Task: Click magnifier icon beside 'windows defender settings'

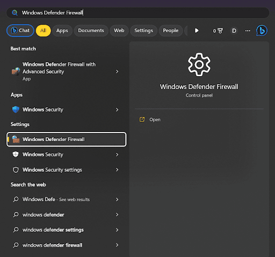Action: coord(16,230)
